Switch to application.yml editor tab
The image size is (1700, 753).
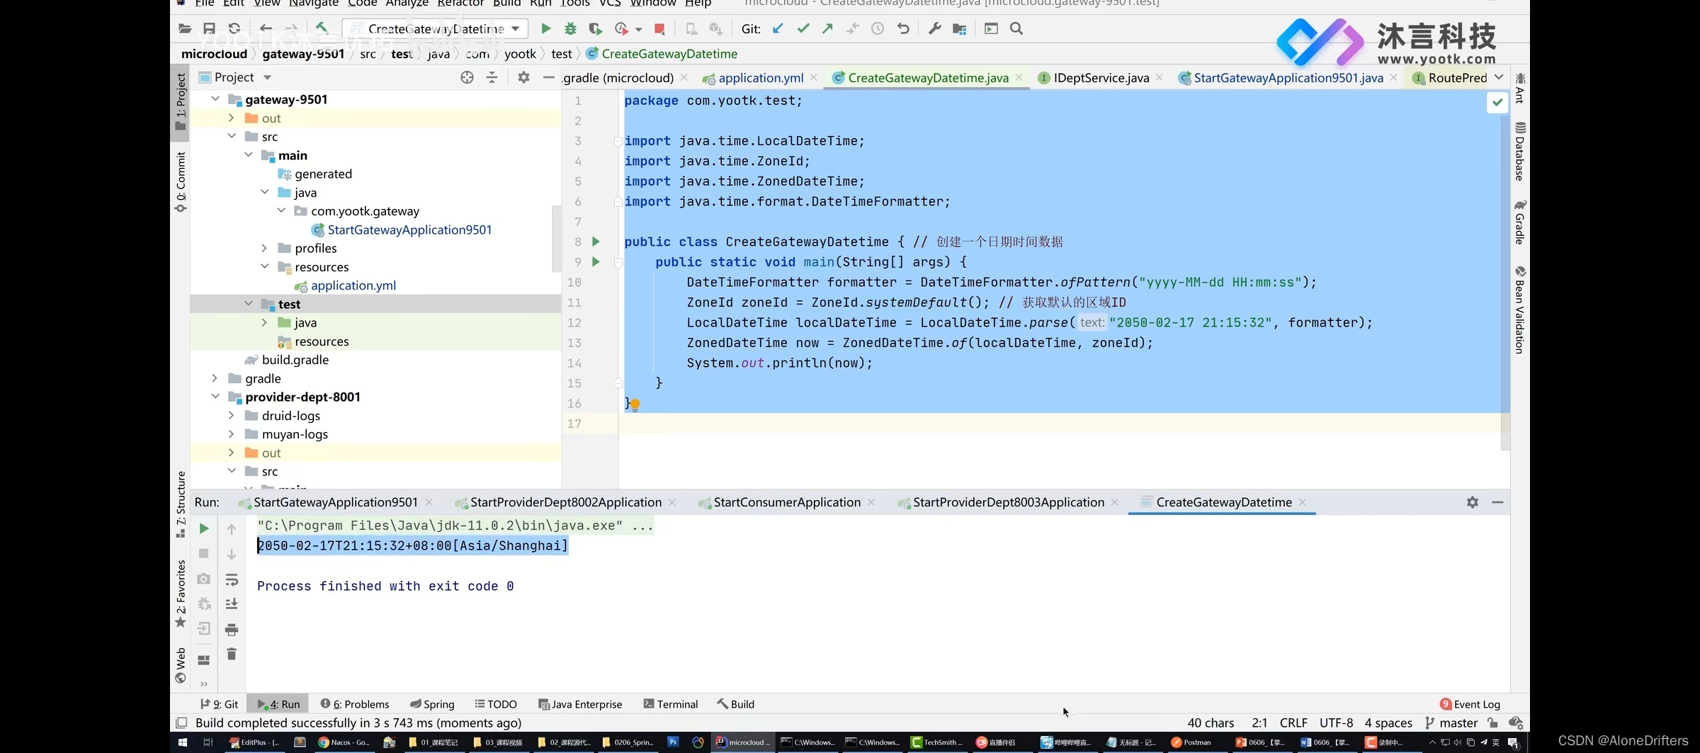[x=760, y=78]
